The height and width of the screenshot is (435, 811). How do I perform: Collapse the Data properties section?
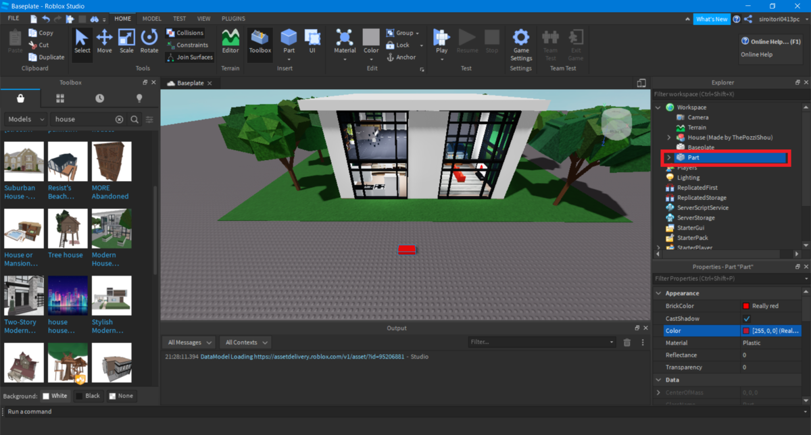[658, 380]
